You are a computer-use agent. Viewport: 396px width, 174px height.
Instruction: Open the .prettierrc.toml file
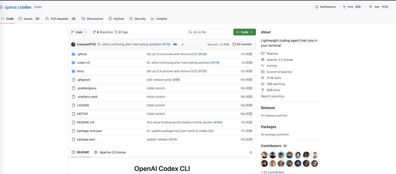tap(87, 97)
